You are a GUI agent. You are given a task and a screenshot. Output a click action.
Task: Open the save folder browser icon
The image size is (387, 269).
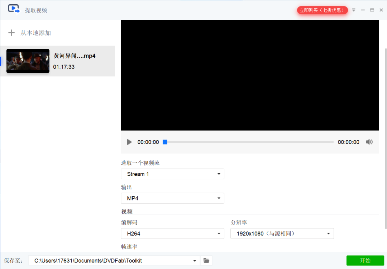pos(206,260)
